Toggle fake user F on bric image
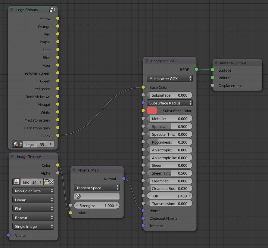The image size is (268, 248). (40, 182)
